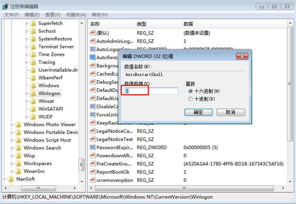This screenshot has height=204, width=296.
Task: Click the icon beside scremoveoption value
Action: coord(92,180)
